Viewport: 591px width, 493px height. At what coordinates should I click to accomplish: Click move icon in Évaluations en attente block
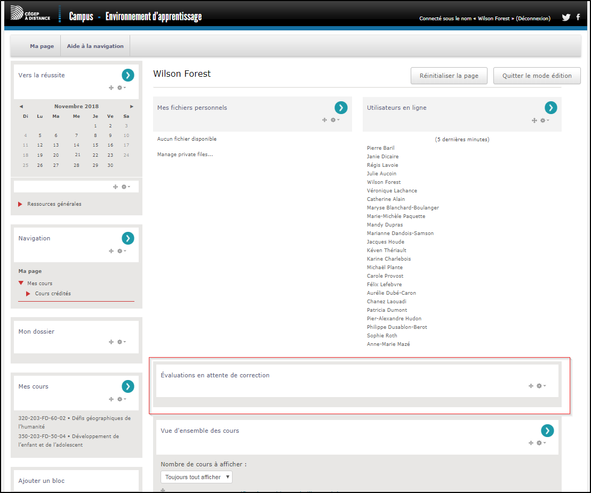tap(531, 386)
